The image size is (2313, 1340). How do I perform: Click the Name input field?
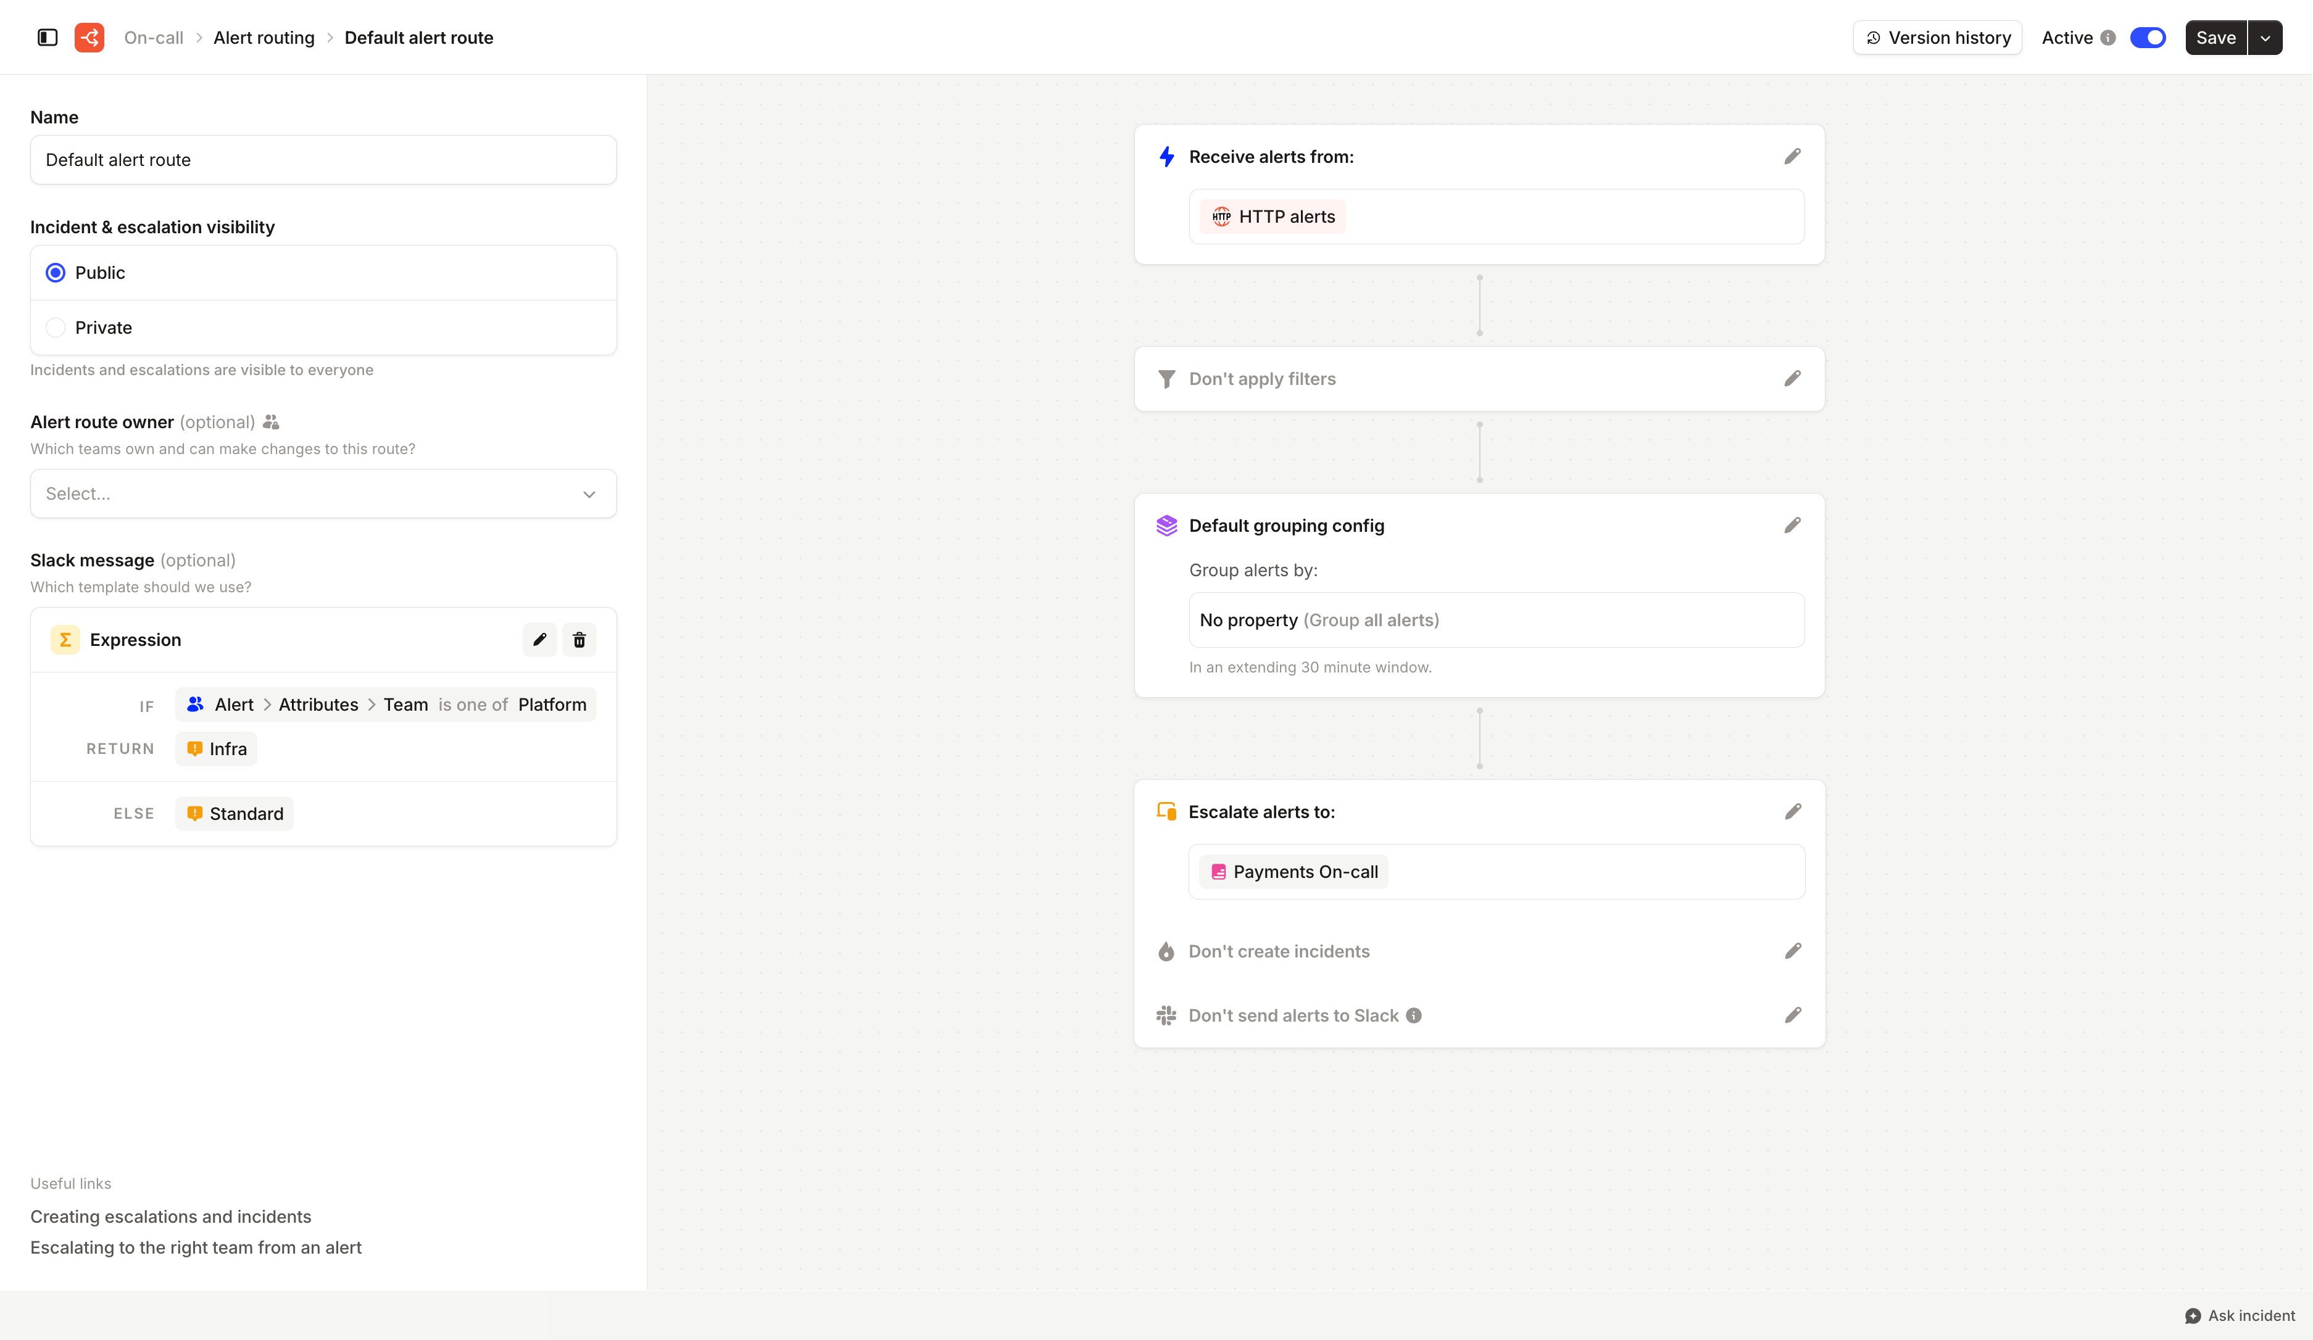[323, 160]
